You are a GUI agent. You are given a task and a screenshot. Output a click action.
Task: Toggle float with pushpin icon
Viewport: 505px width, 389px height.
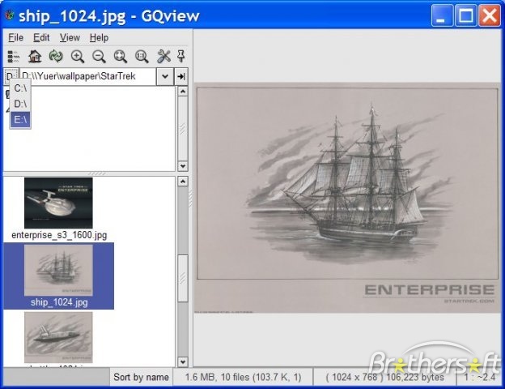coord(181,57)
